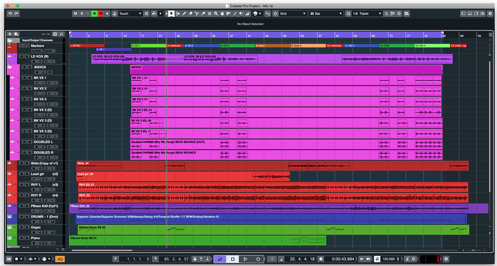The image size is (497, 266).
Task: Open the Bar grid type dropdown
Action: pos(326,13)
